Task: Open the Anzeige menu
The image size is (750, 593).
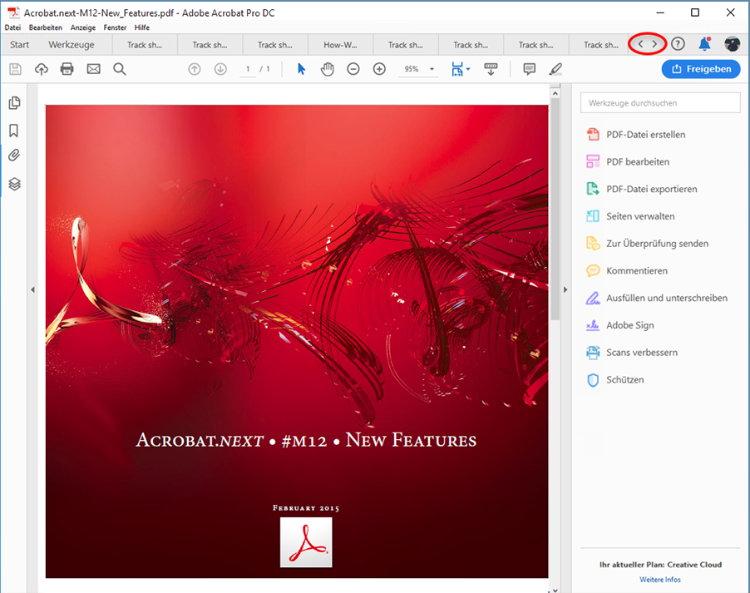Action: 82,27
